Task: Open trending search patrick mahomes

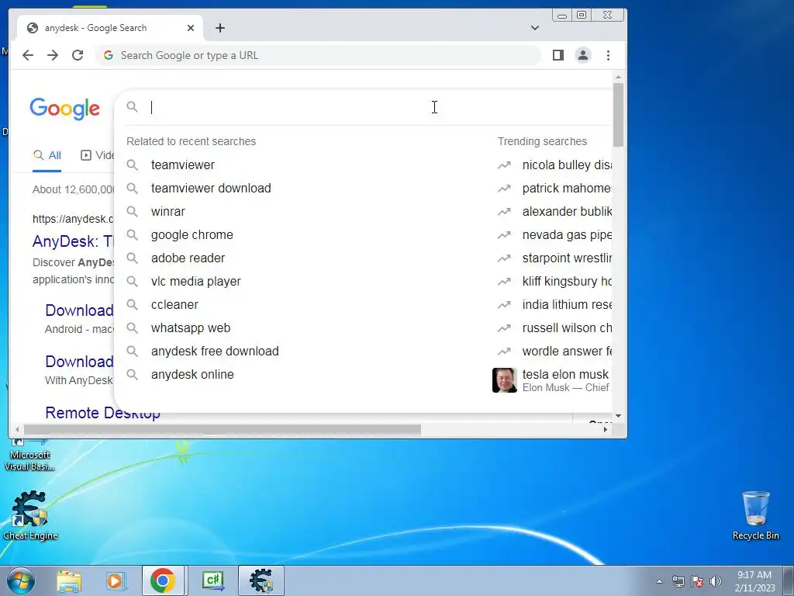Action: tap(567, 188)
